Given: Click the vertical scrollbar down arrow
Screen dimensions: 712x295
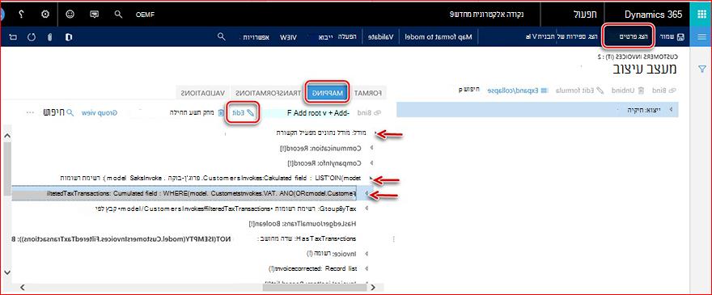Looking at the screenshot, I should [6, 272].
